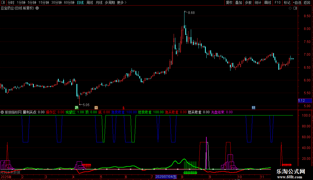Click the 急卖奇准 indicator label
This screenshot has height=180, width=313.
click(x=124, y=112)
